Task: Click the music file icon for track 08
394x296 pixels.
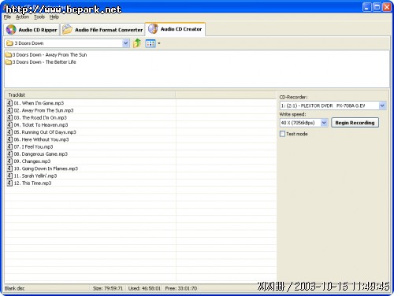Action: (x=9, y=154)
